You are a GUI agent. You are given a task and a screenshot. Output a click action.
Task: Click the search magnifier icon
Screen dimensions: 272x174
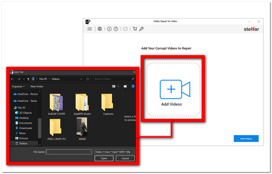[x=133, y=79]
